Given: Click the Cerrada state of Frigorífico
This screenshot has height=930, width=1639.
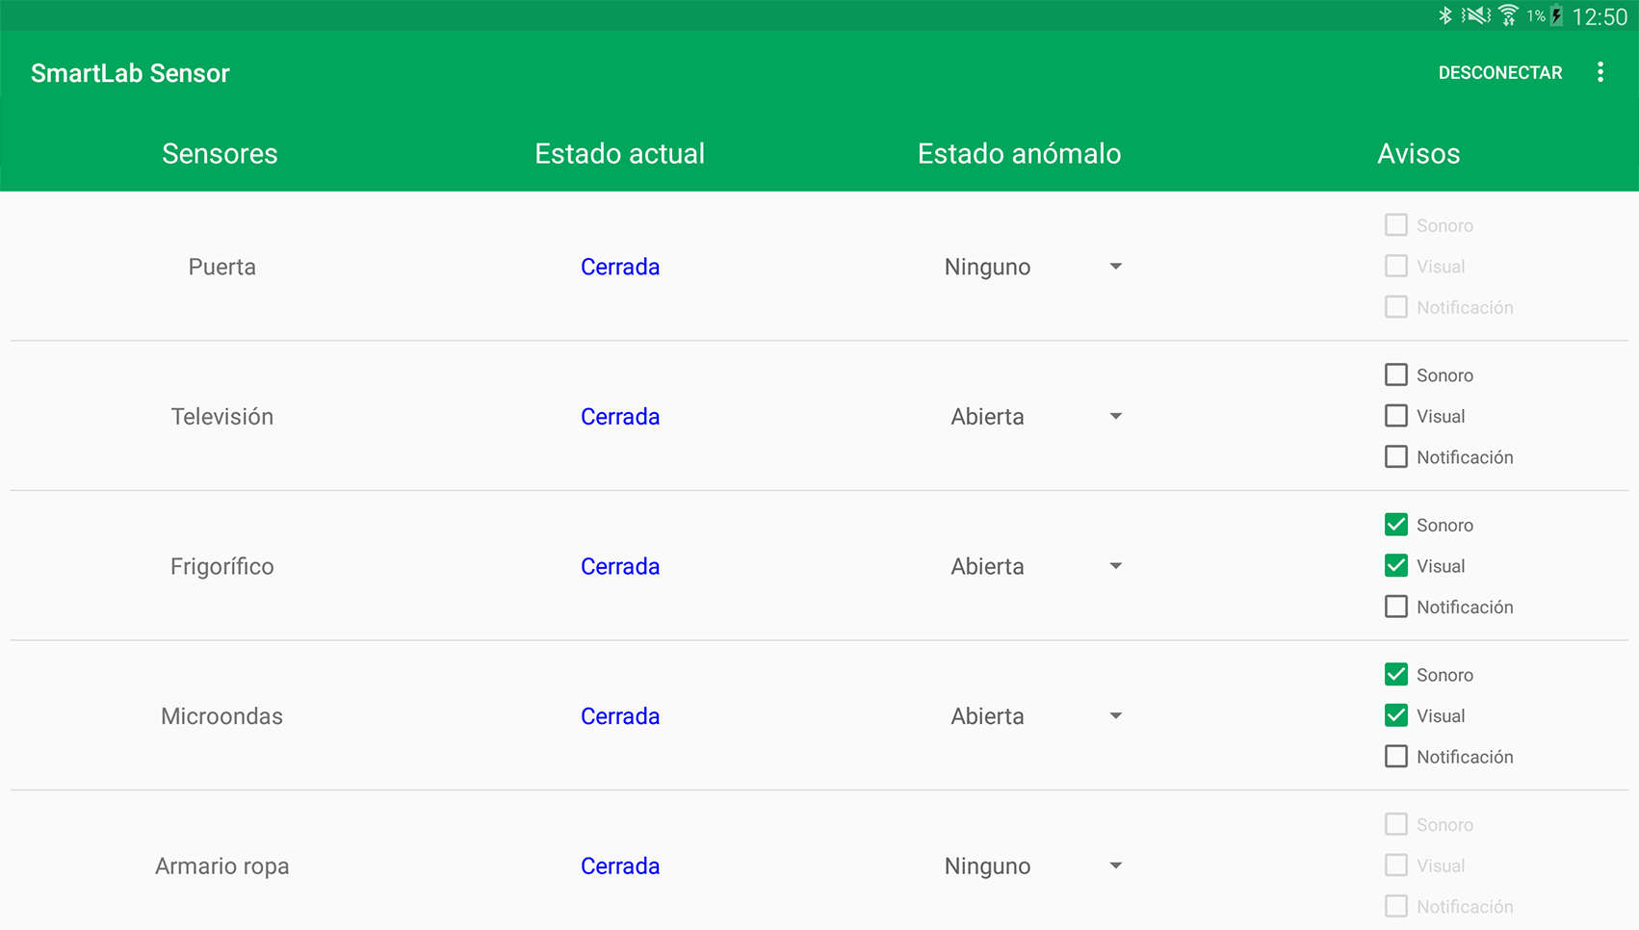Looking at the screenshot, I should [620, 566].
